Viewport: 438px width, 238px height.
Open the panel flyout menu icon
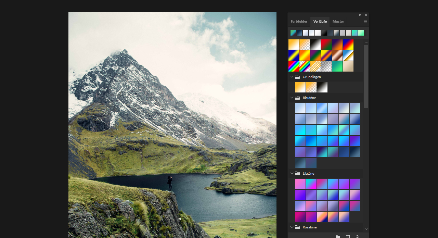(x=365, y=22)
